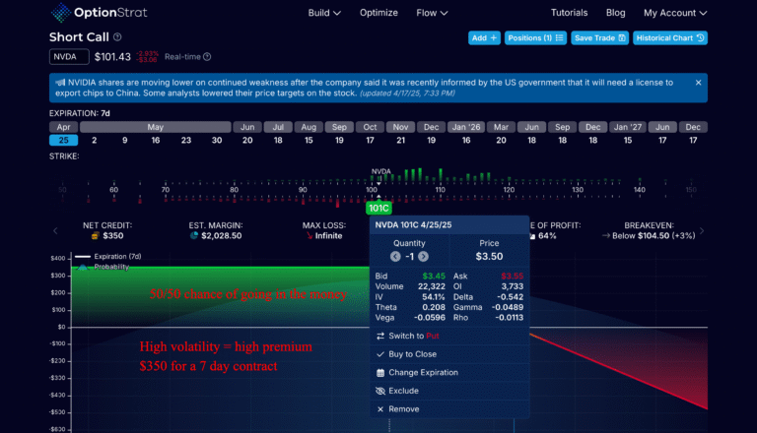Dismiss the NVIDIA news banner

(698, 83)
